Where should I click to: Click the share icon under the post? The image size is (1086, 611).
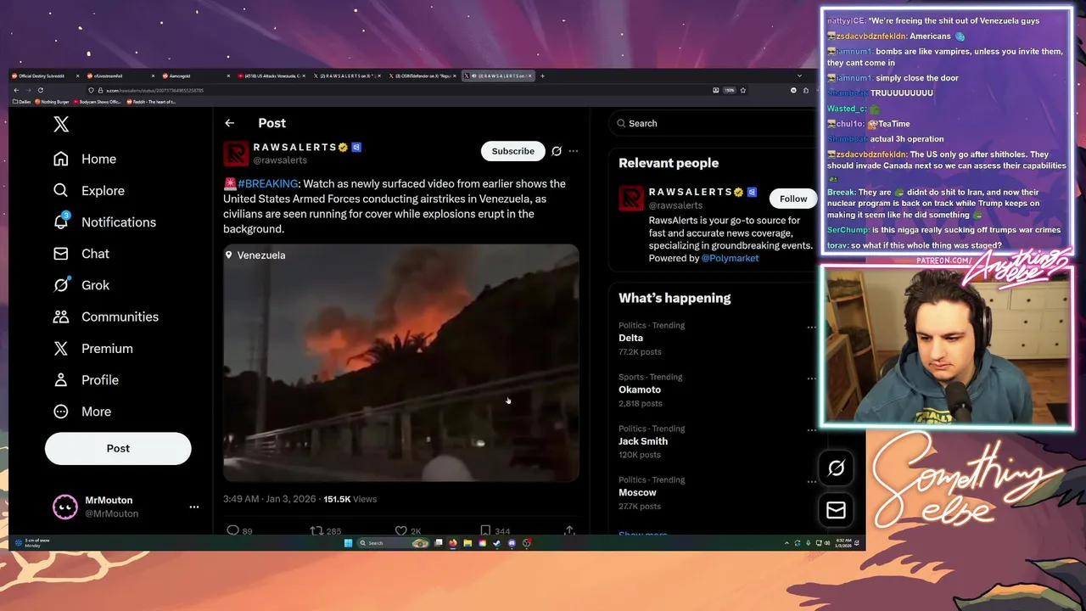coord(569,530)
